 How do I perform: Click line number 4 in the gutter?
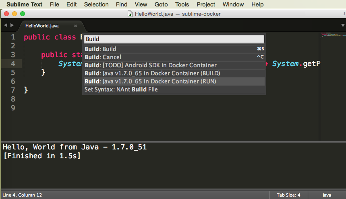pos(13,64)
